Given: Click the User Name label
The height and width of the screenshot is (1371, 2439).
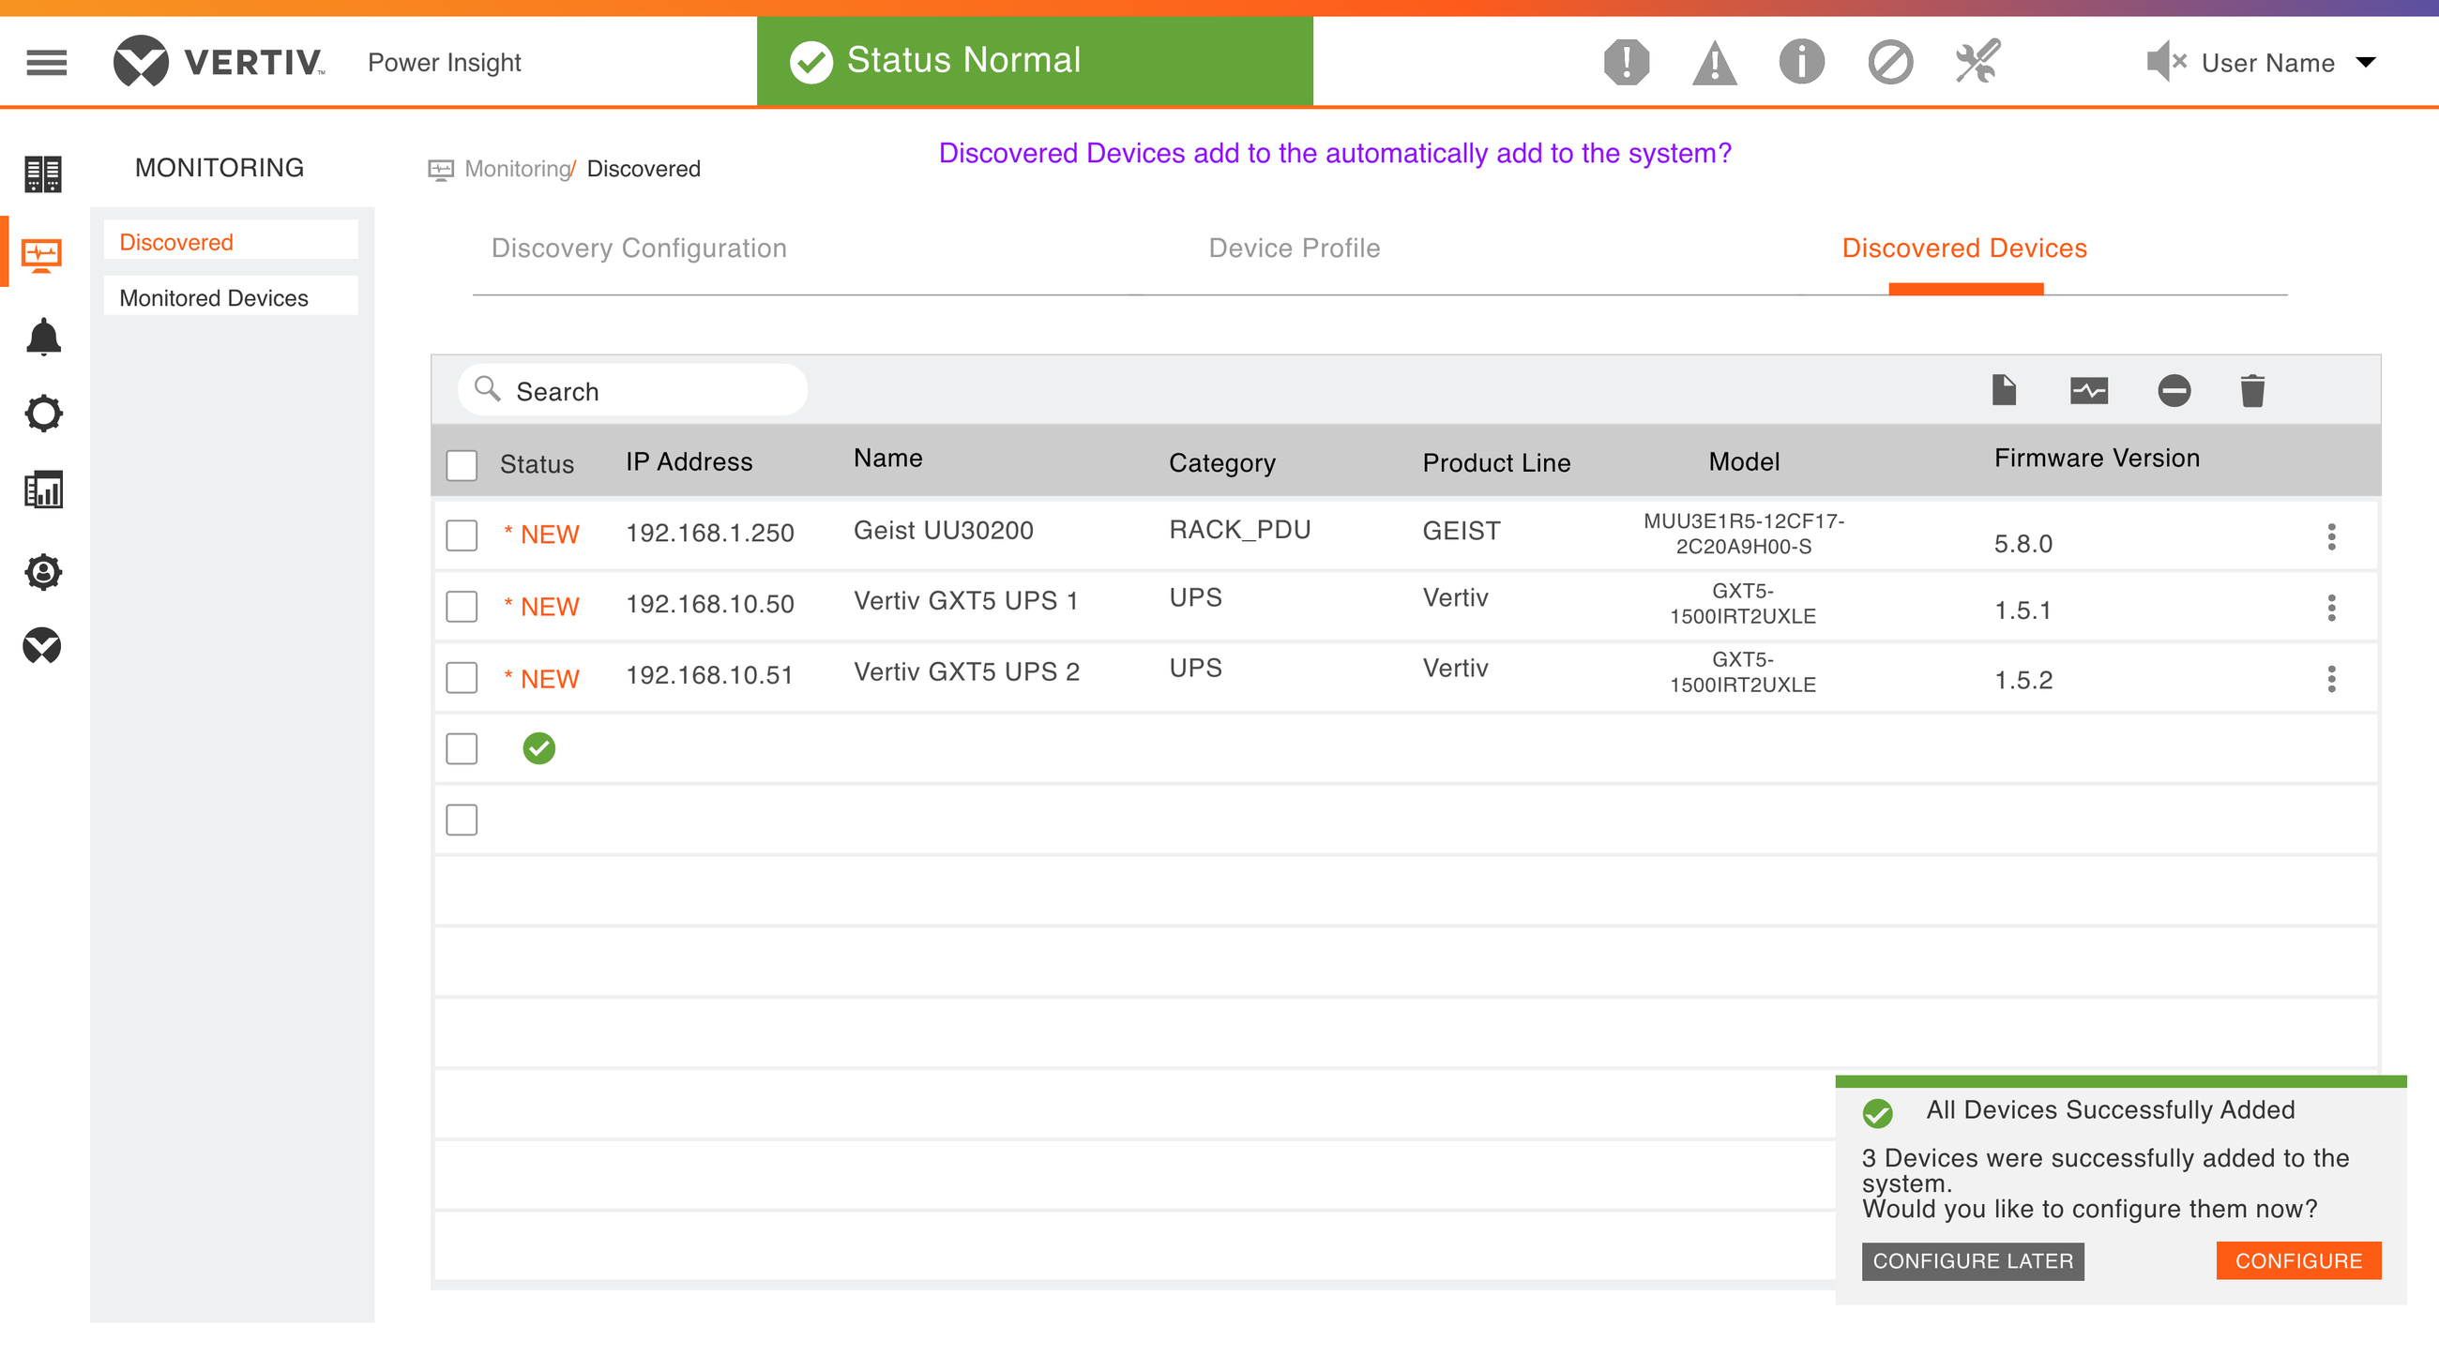Looking at the screenshot, I should point(2267,63).
